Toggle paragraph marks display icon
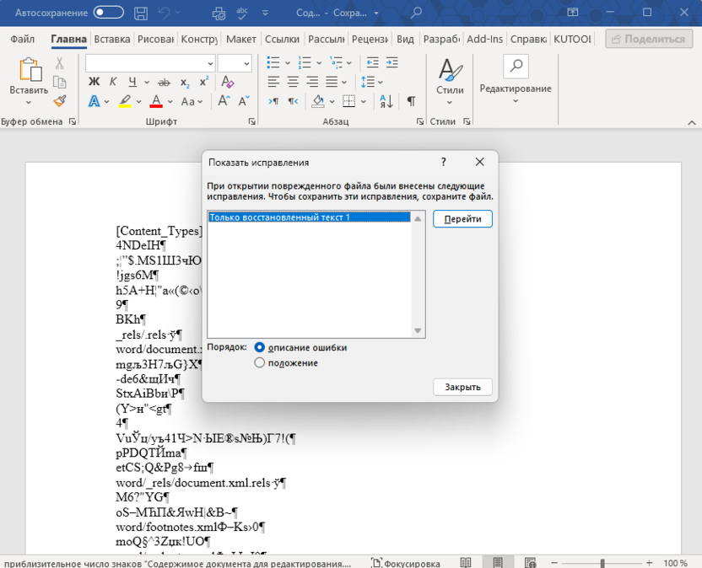Image resolution: width=702 pixels, height=568 pixels. 411,101
